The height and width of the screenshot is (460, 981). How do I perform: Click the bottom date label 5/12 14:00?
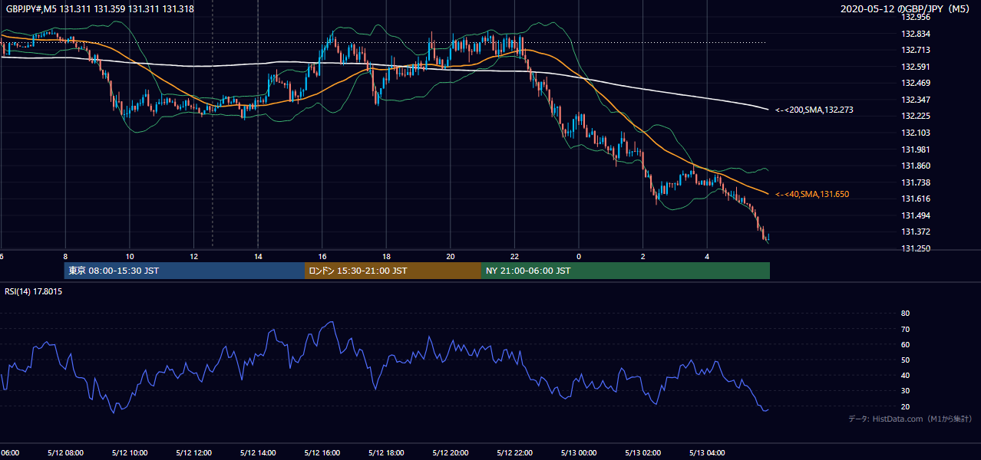point(258,452)
